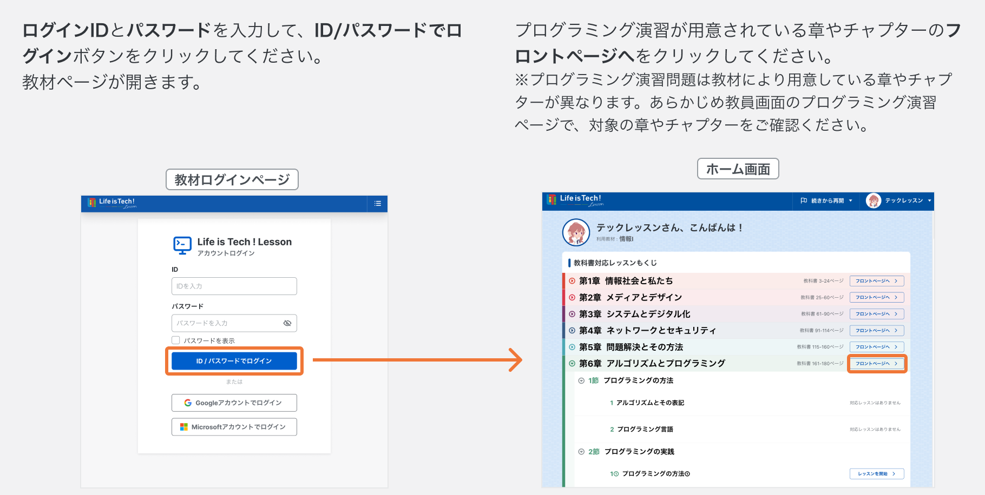Click the Microsoft logo icon on login button
Viewport: 985px width, 495px height.
point(184,427)
